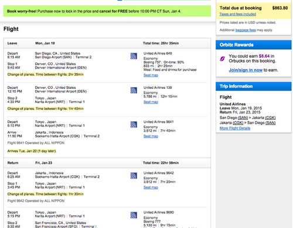Click the purple Orbitz Rewards icon
The height and width of the screenshot is (228, 293).
click(x=223, y=58)
